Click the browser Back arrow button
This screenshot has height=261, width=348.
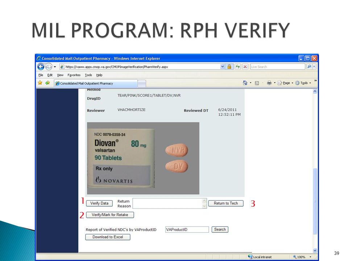pos(41,67)
